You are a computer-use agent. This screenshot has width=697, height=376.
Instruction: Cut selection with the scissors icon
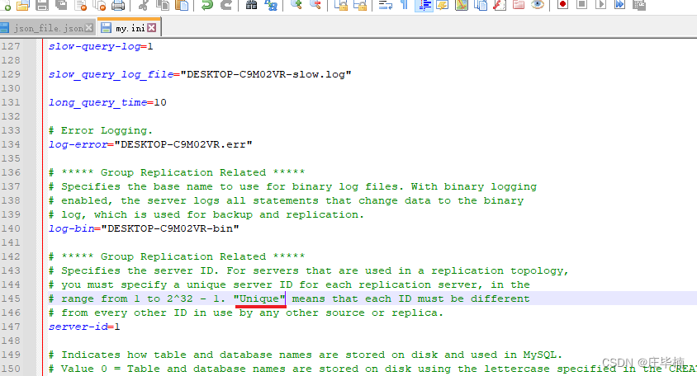pos(143,4)
